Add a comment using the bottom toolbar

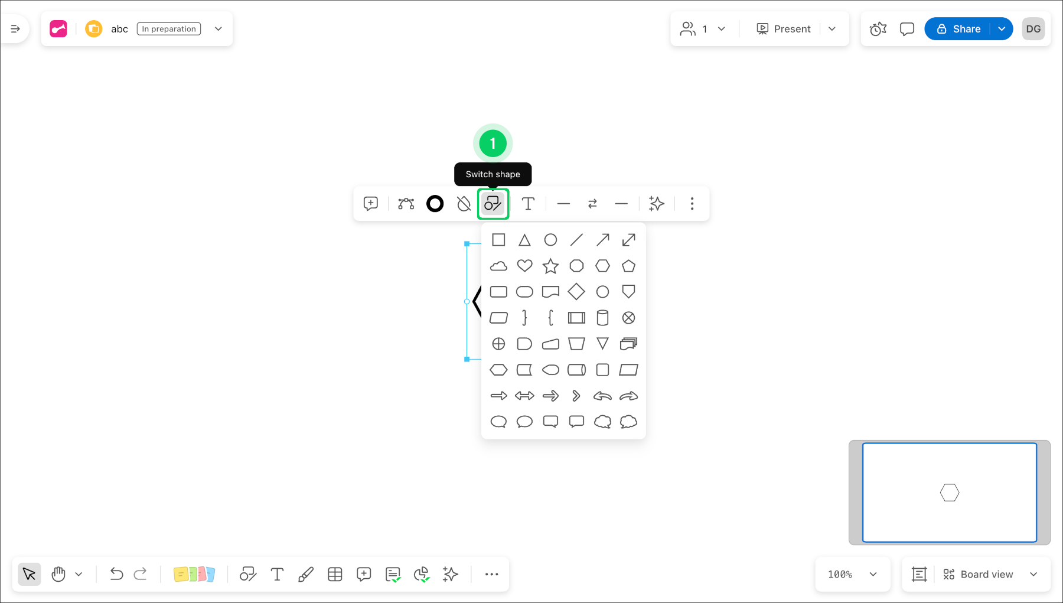364,573
